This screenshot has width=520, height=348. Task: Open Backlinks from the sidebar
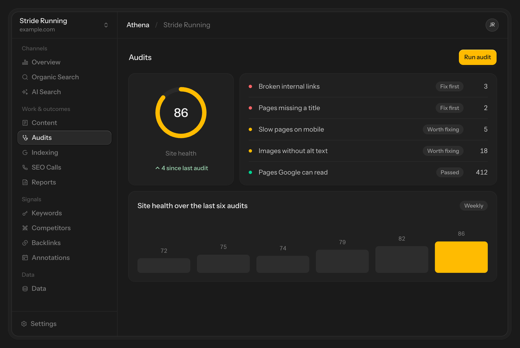[64, 243]
